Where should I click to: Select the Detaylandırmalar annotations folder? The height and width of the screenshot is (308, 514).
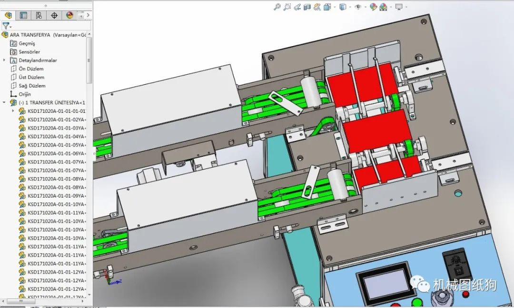pos(34,60)
